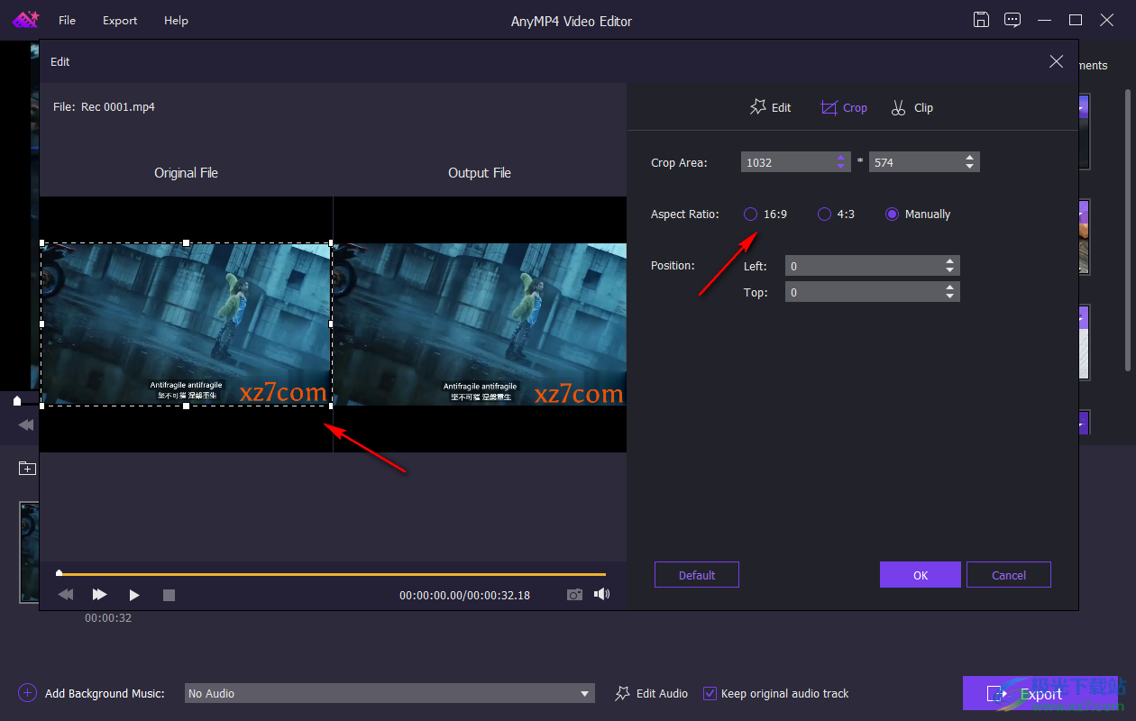Click the Output File preview image

click(480, 324)
